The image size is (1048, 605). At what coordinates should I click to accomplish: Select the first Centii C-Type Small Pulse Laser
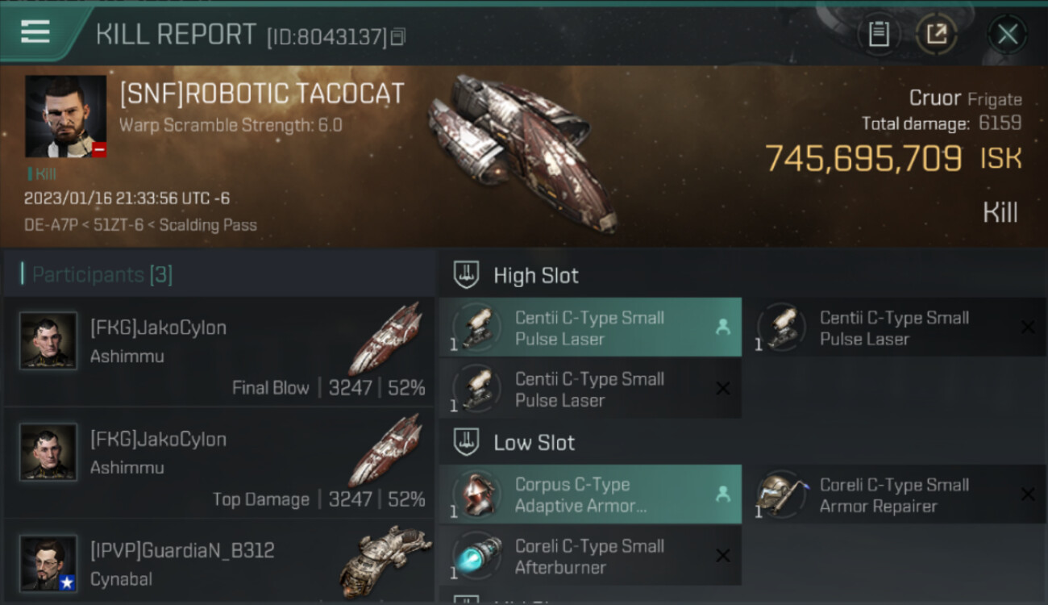tap(590, 328)
